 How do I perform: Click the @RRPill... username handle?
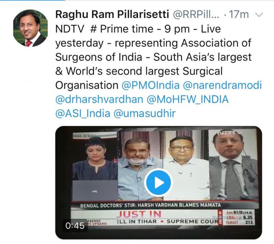tap(196, 15)
